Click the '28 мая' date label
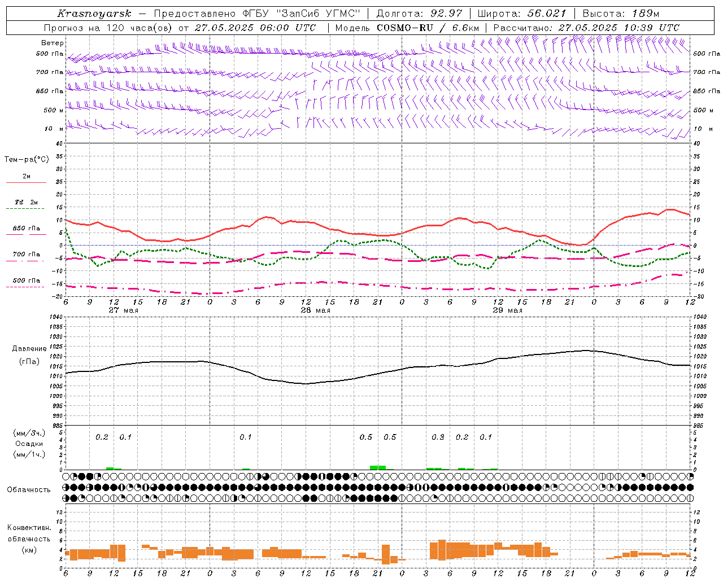723x578 pixels. (x=315, y=310)
